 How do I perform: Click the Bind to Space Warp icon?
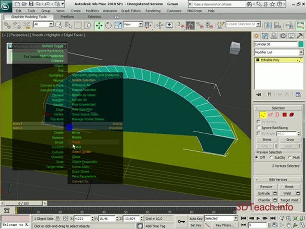tap(26, 25)
